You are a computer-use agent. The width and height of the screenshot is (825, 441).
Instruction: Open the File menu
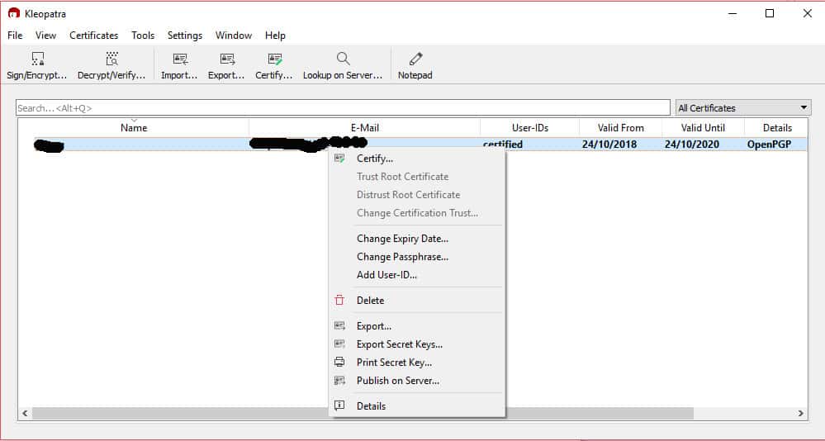tap(15, 36)
